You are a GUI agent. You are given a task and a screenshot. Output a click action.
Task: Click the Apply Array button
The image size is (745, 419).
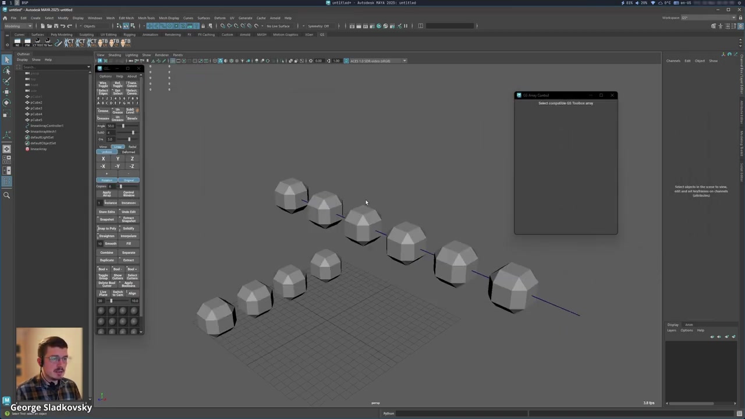point(107,194)
